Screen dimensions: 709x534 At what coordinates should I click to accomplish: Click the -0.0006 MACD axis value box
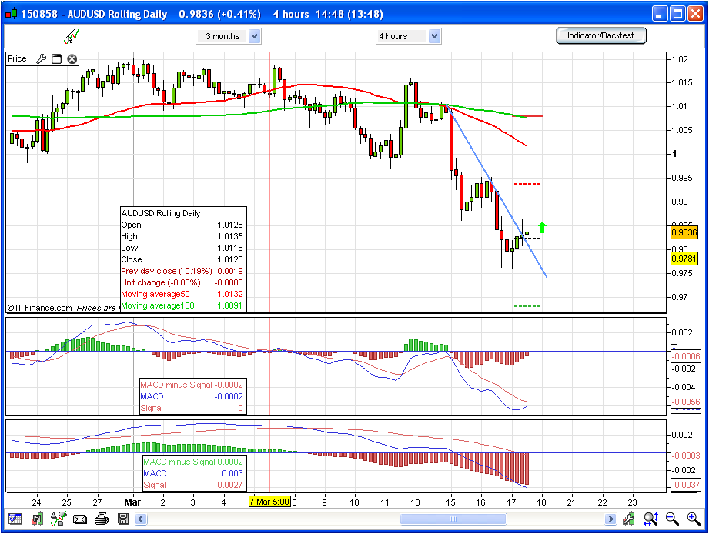click(686, 356)
